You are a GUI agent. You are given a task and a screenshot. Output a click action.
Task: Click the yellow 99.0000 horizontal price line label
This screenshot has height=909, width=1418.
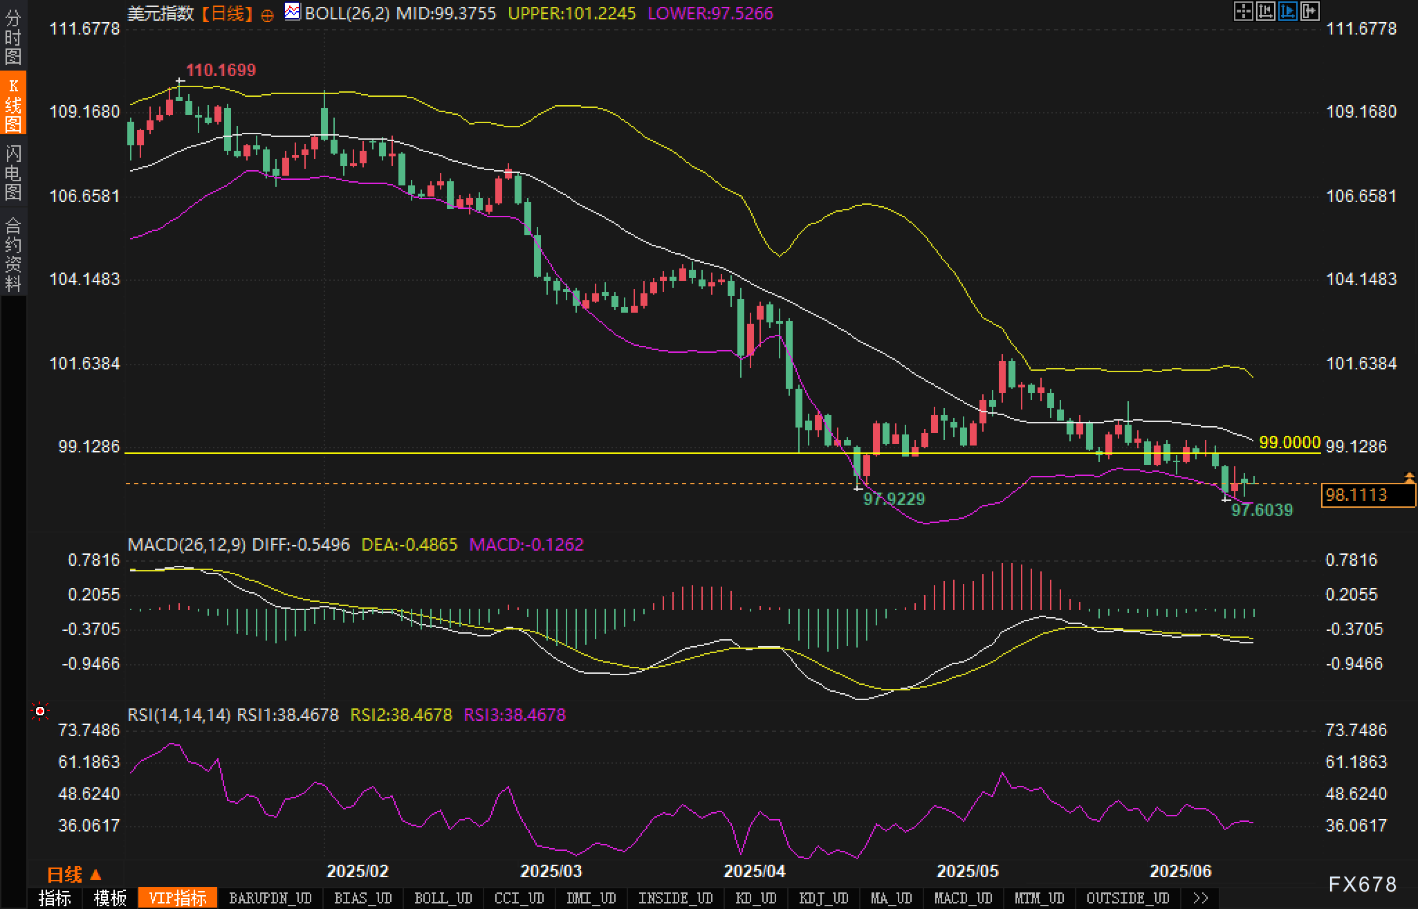pos(1289,443)
